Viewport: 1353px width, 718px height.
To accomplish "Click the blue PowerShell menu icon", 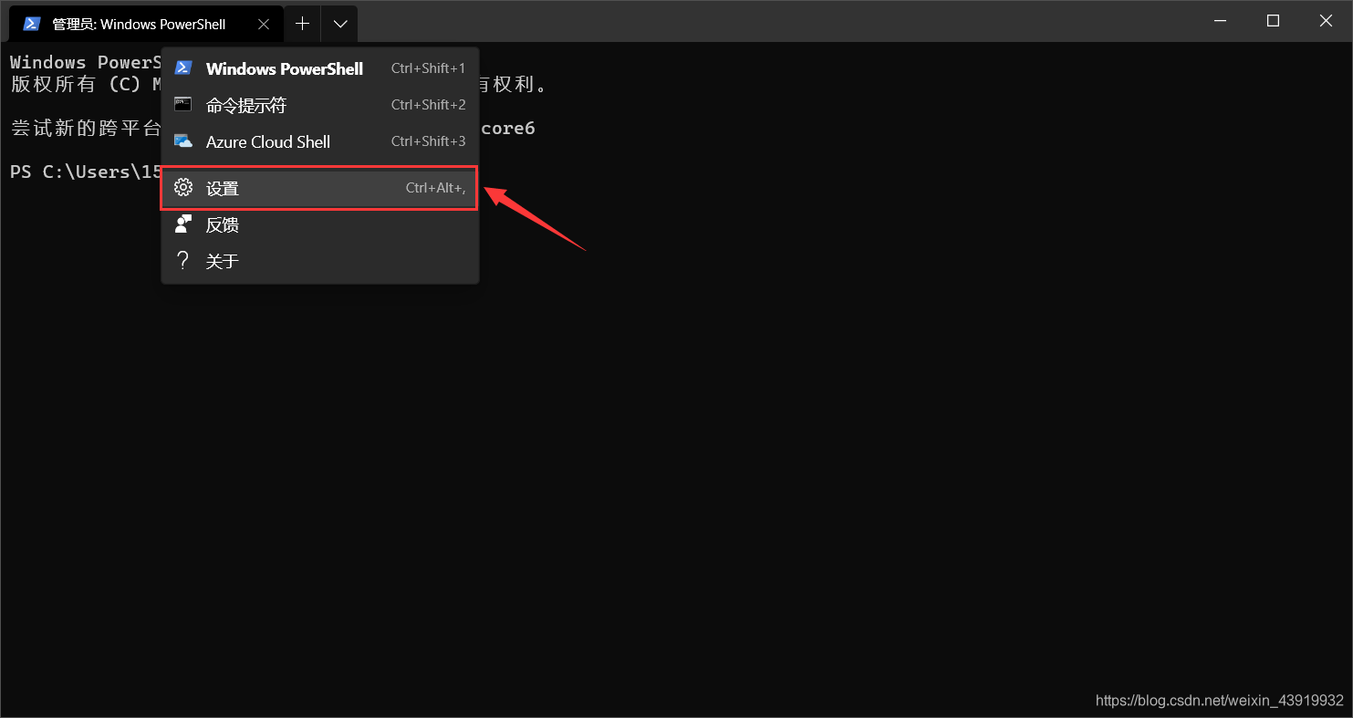I will click(x=183, y=68).
